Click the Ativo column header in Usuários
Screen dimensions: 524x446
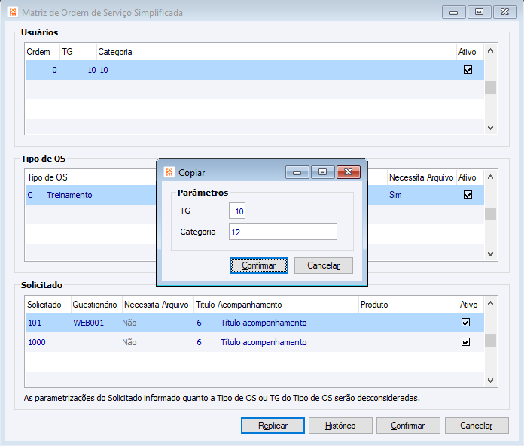[x=471, y=52]
